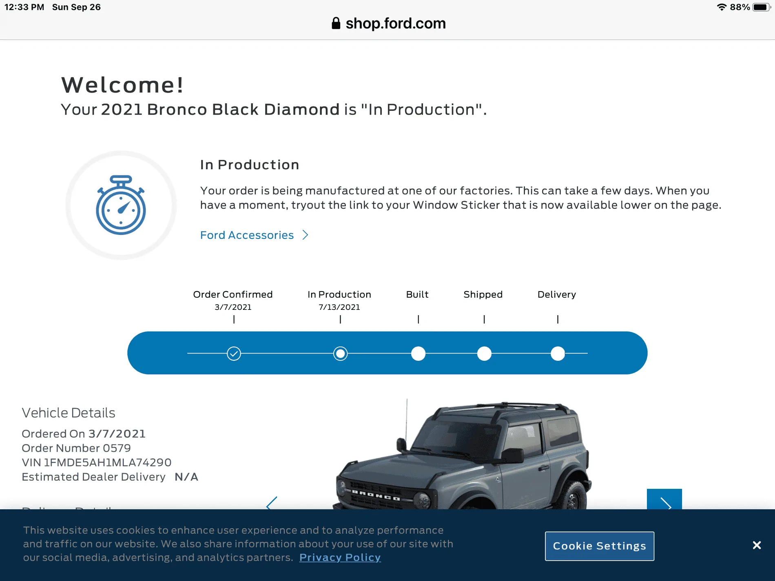Click the In Production timeline label

[339, 294]
